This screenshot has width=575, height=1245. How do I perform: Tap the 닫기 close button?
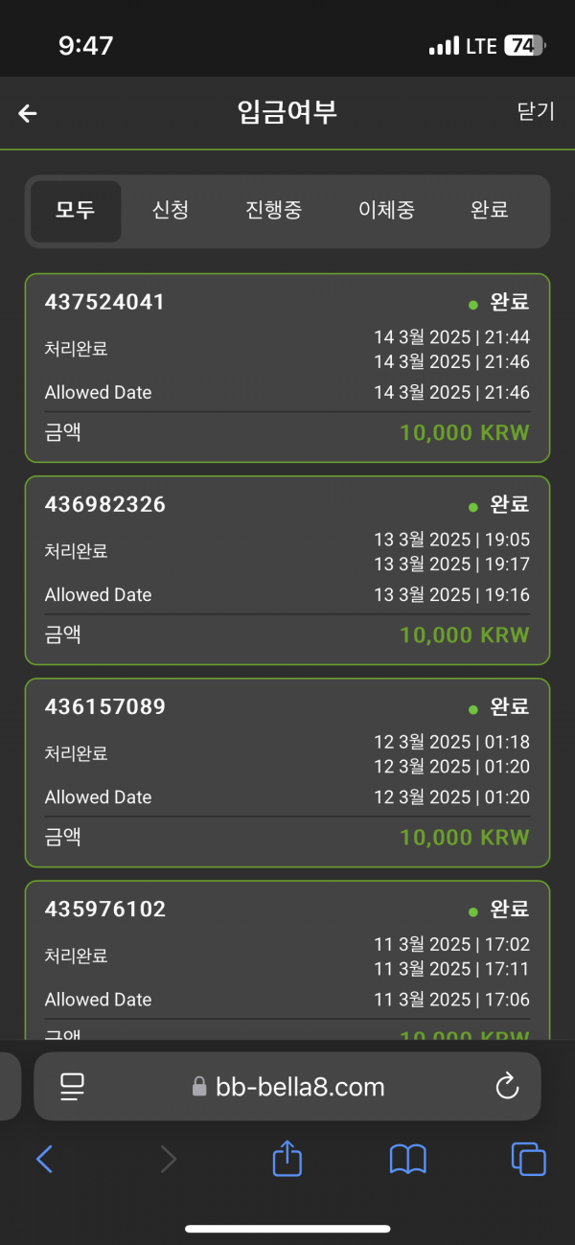tap(536, 111)
